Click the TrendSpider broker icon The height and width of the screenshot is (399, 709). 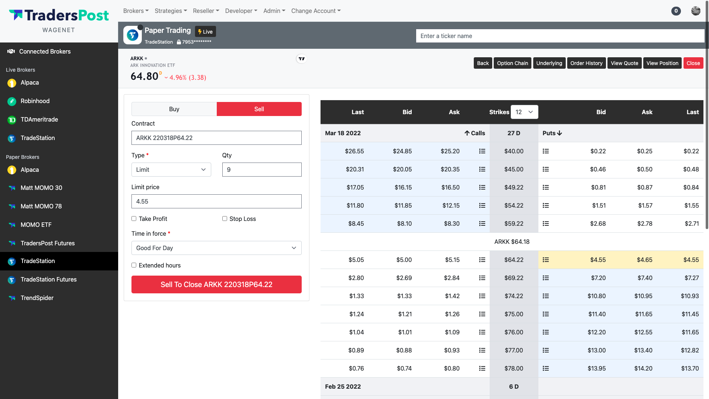pos(12,298)
